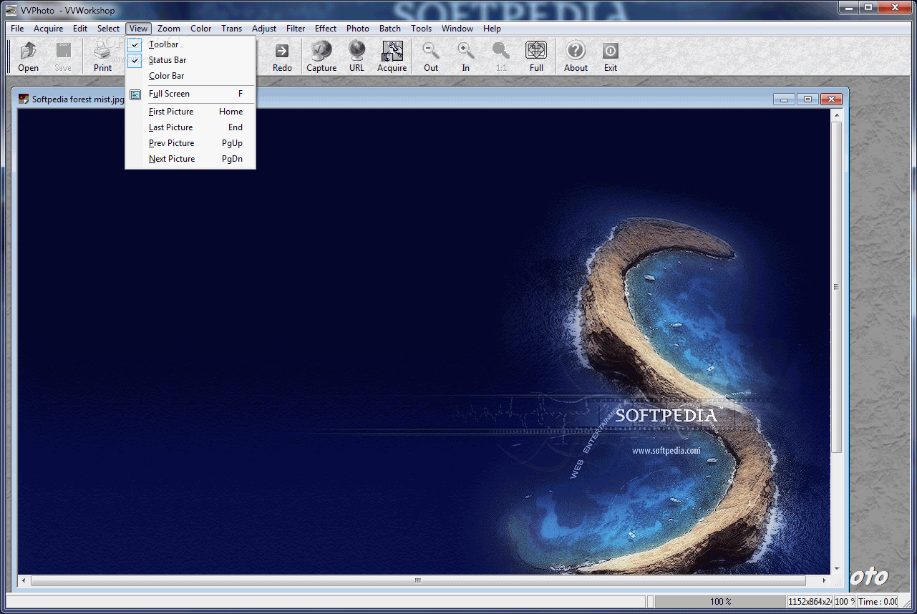The width and height of the screenshot is (917, 614).
Task: Click the Open toolbar icon
Action: [x=28, y=57]
